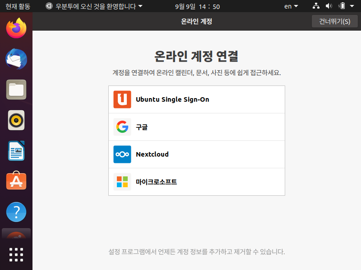Image resolution: width=361 pixels, height=270 pixels.
Task: Click the 온라인 계정 연결 heading
Action: coord(196,56)
